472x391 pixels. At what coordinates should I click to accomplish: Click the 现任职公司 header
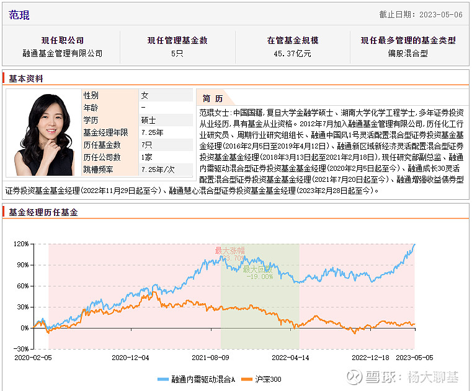(x=62, y=40)
